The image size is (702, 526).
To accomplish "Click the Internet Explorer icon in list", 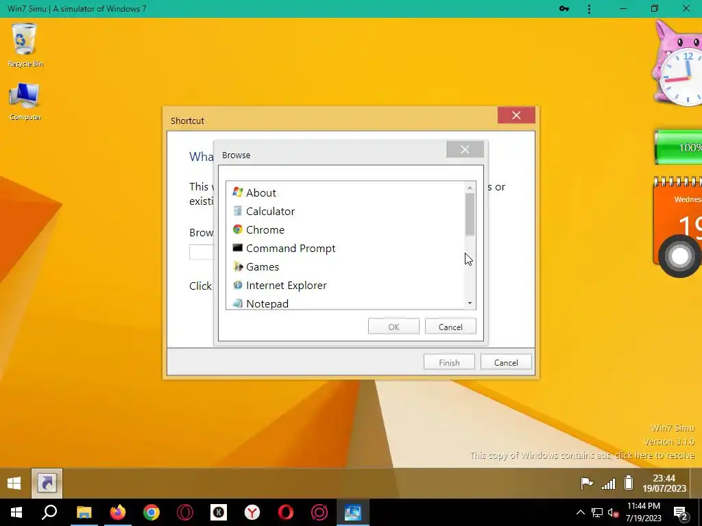I will pos(238,285).
